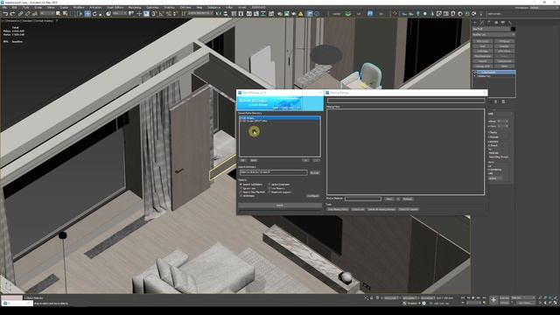Toggle Ignore Case option in Relink Bitmaps

[241, 188]
